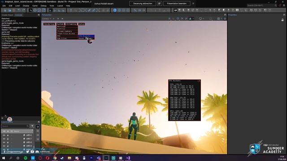Open Visual Studio from taskbar
Image resolution: width=287 pixels, height=161 pixels.
pyautogui.click(x=128, y=158)
